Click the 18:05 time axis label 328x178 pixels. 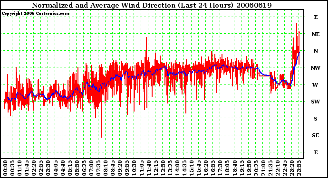(227, 168)
